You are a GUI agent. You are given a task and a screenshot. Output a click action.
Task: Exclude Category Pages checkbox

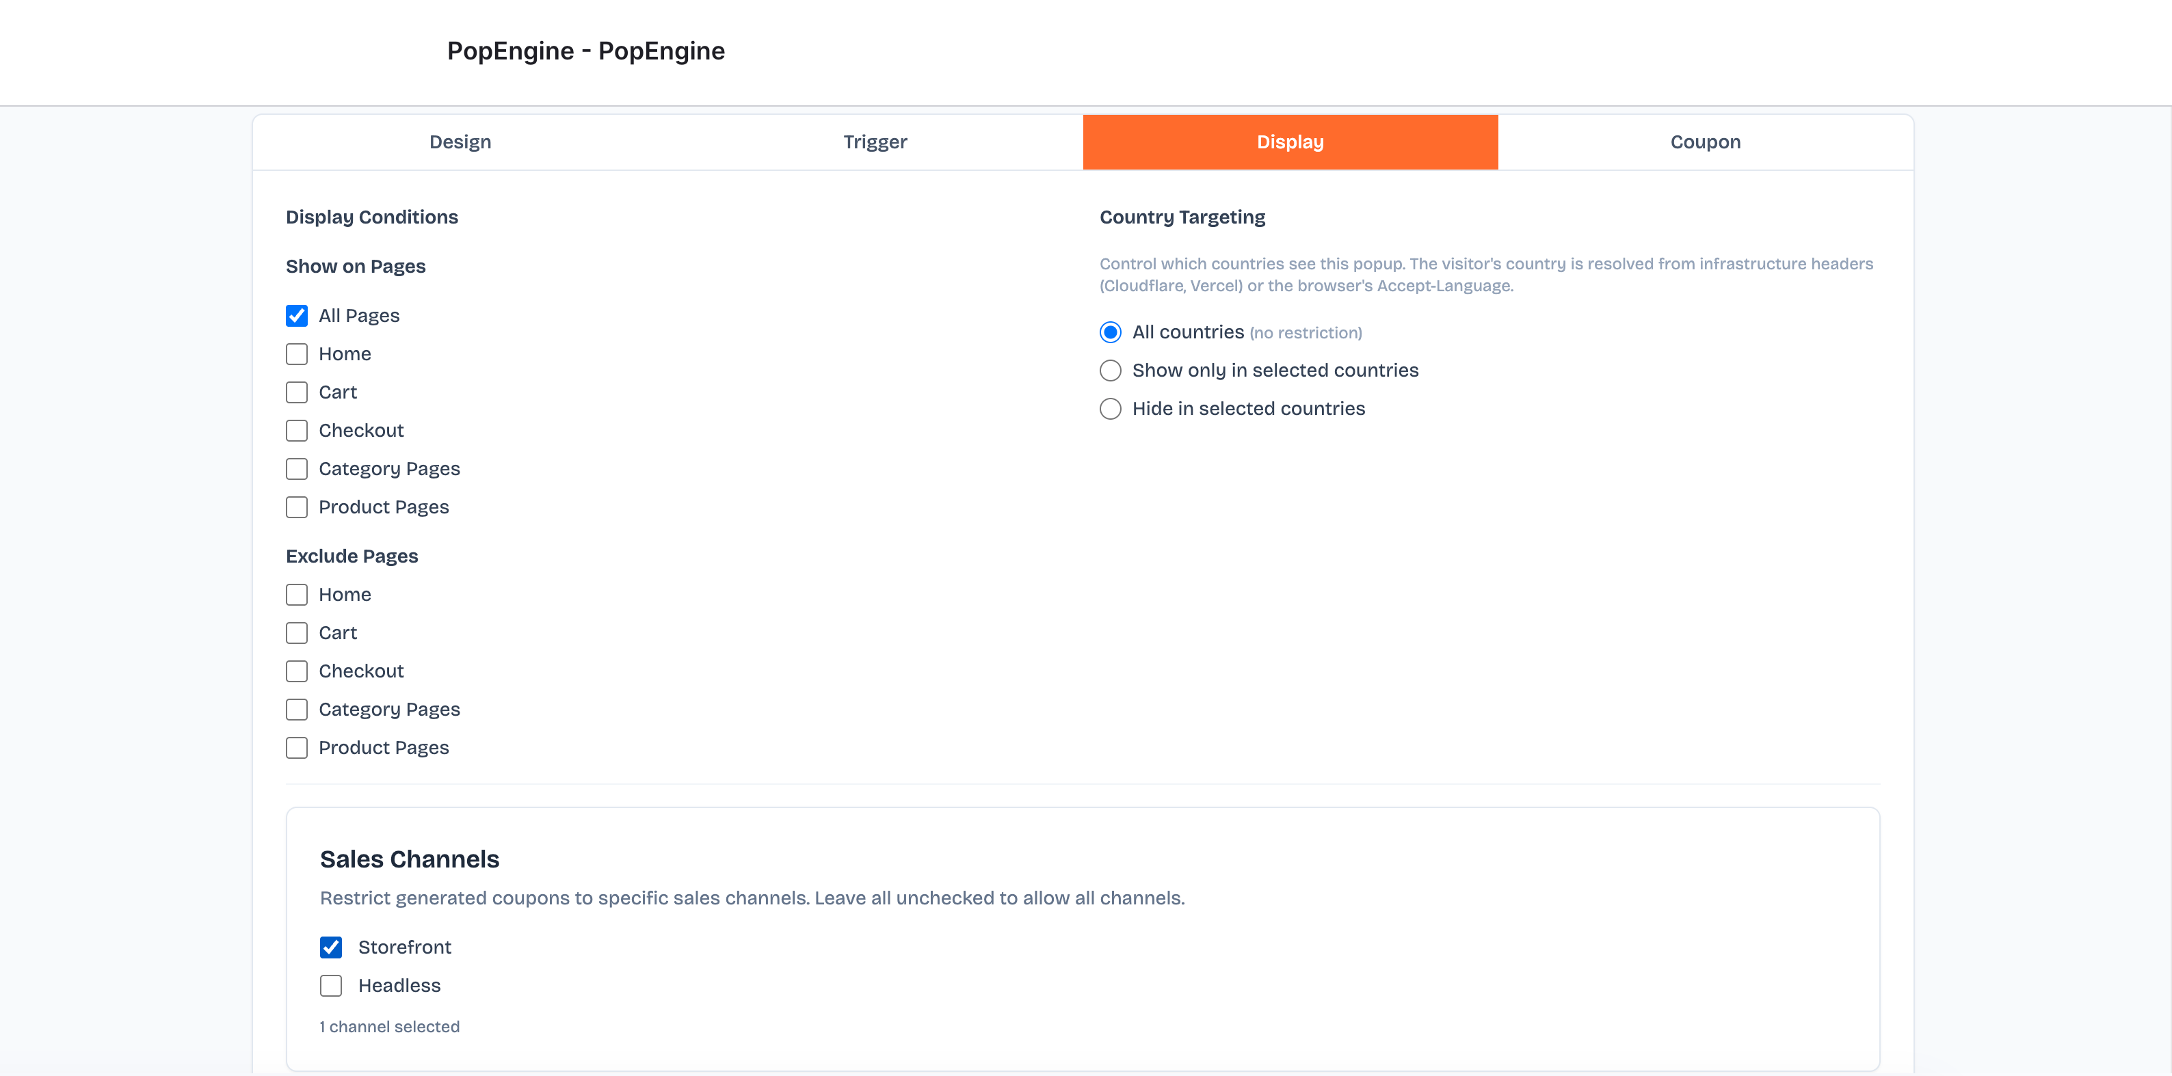point(297,710)
